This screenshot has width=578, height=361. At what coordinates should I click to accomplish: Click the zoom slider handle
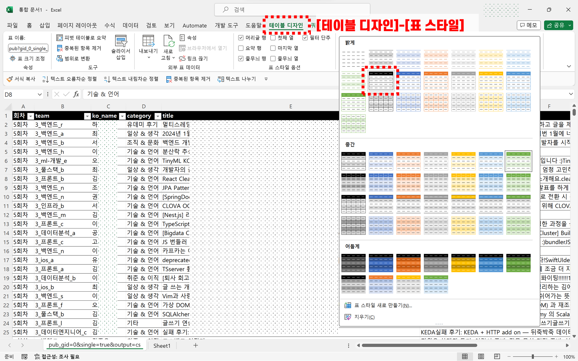(x=533, y=357)
